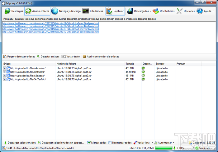Click the hotfilesearch 27223456 part3 link
218x152 pixels.
tap(50, 23)
